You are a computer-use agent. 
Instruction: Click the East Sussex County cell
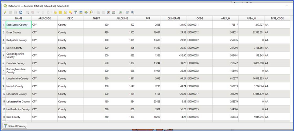[x=19, y=25]
